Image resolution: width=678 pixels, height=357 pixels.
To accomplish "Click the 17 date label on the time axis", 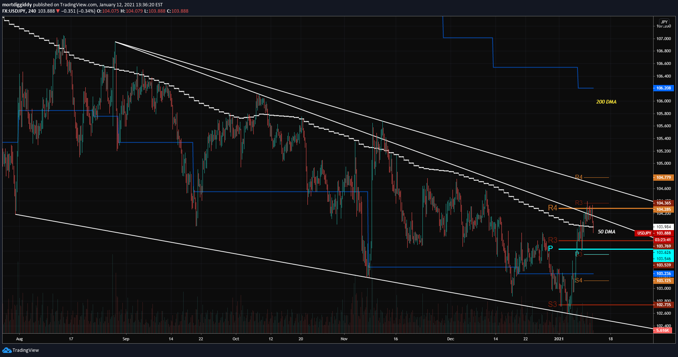I will [71, 339].
